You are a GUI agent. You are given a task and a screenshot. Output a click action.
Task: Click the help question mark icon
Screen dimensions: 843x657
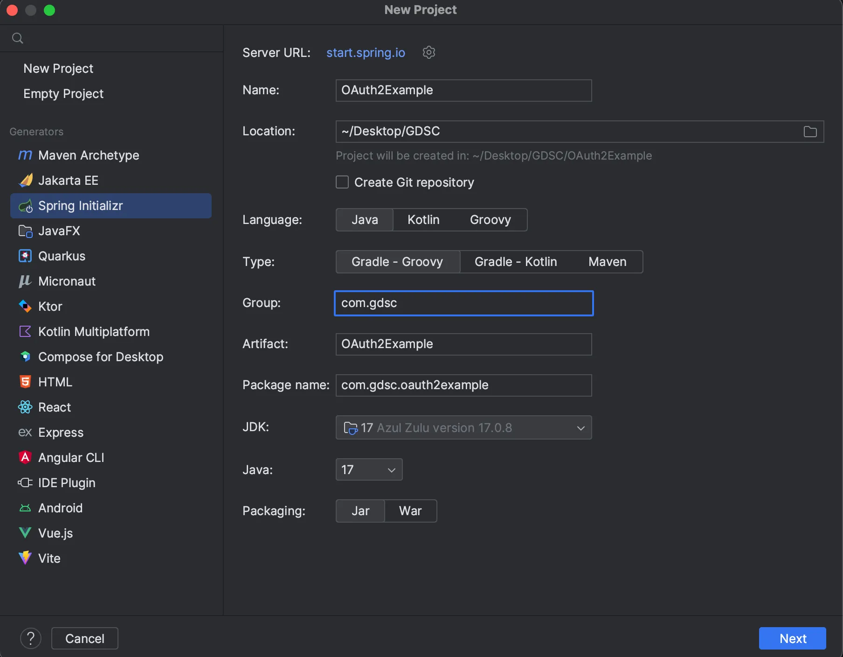[x=31, y=638]
